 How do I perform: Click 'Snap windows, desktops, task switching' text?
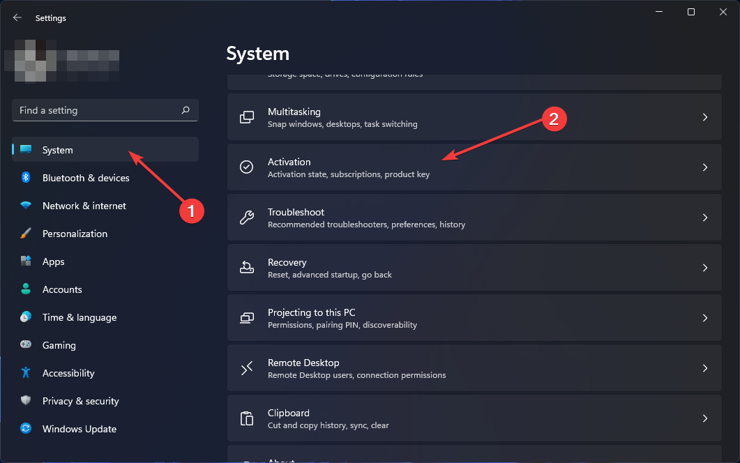pos(342,124)
